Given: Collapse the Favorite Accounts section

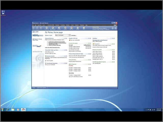Looking at the screenshot, I should [x=89, y=43].
